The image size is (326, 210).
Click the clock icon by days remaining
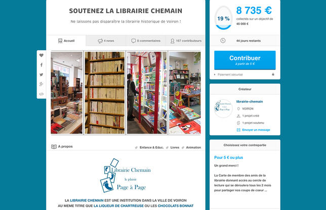pyautogui.click(x=223, y=41)
